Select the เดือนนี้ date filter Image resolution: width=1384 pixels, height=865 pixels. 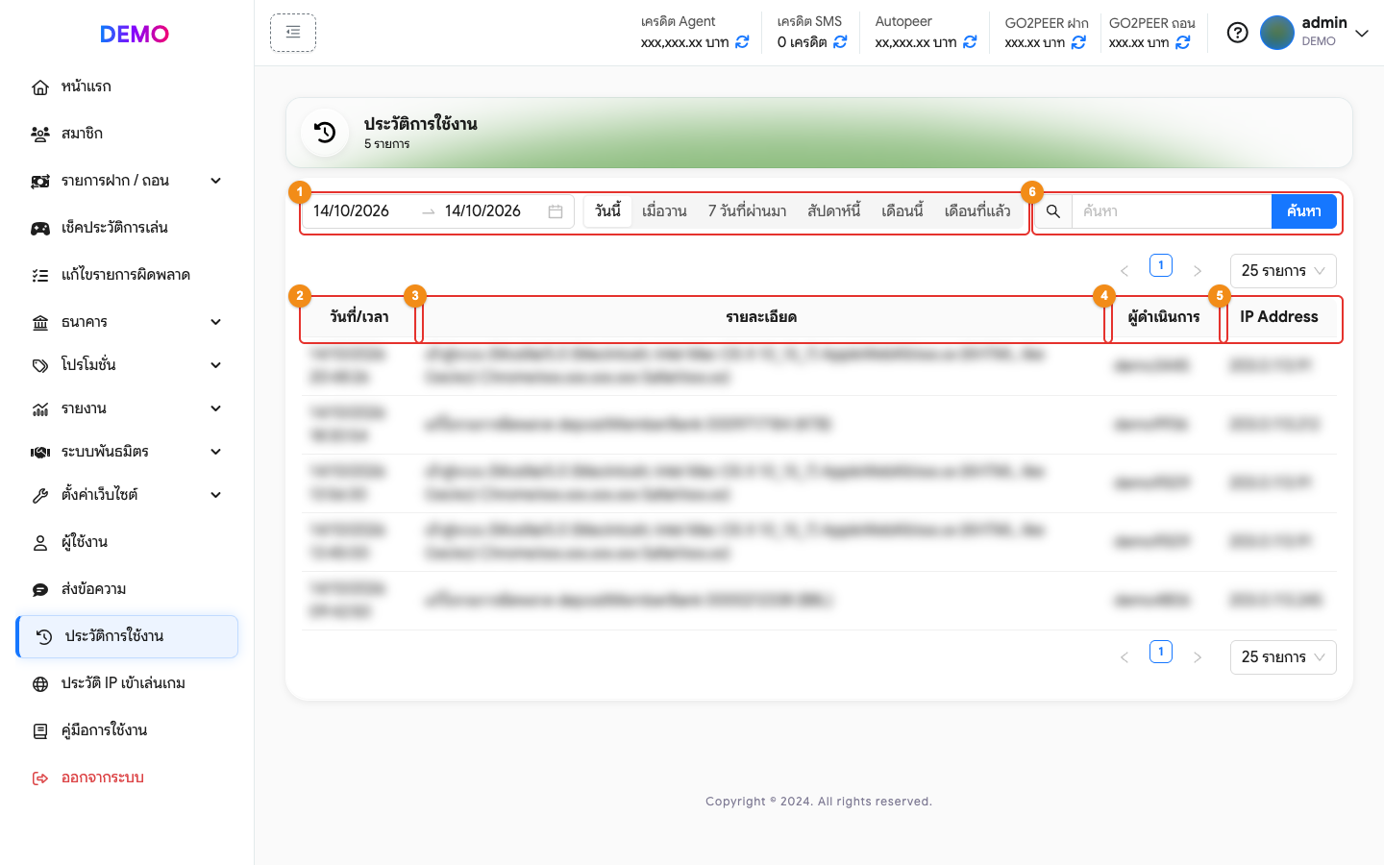pos(902,211)
